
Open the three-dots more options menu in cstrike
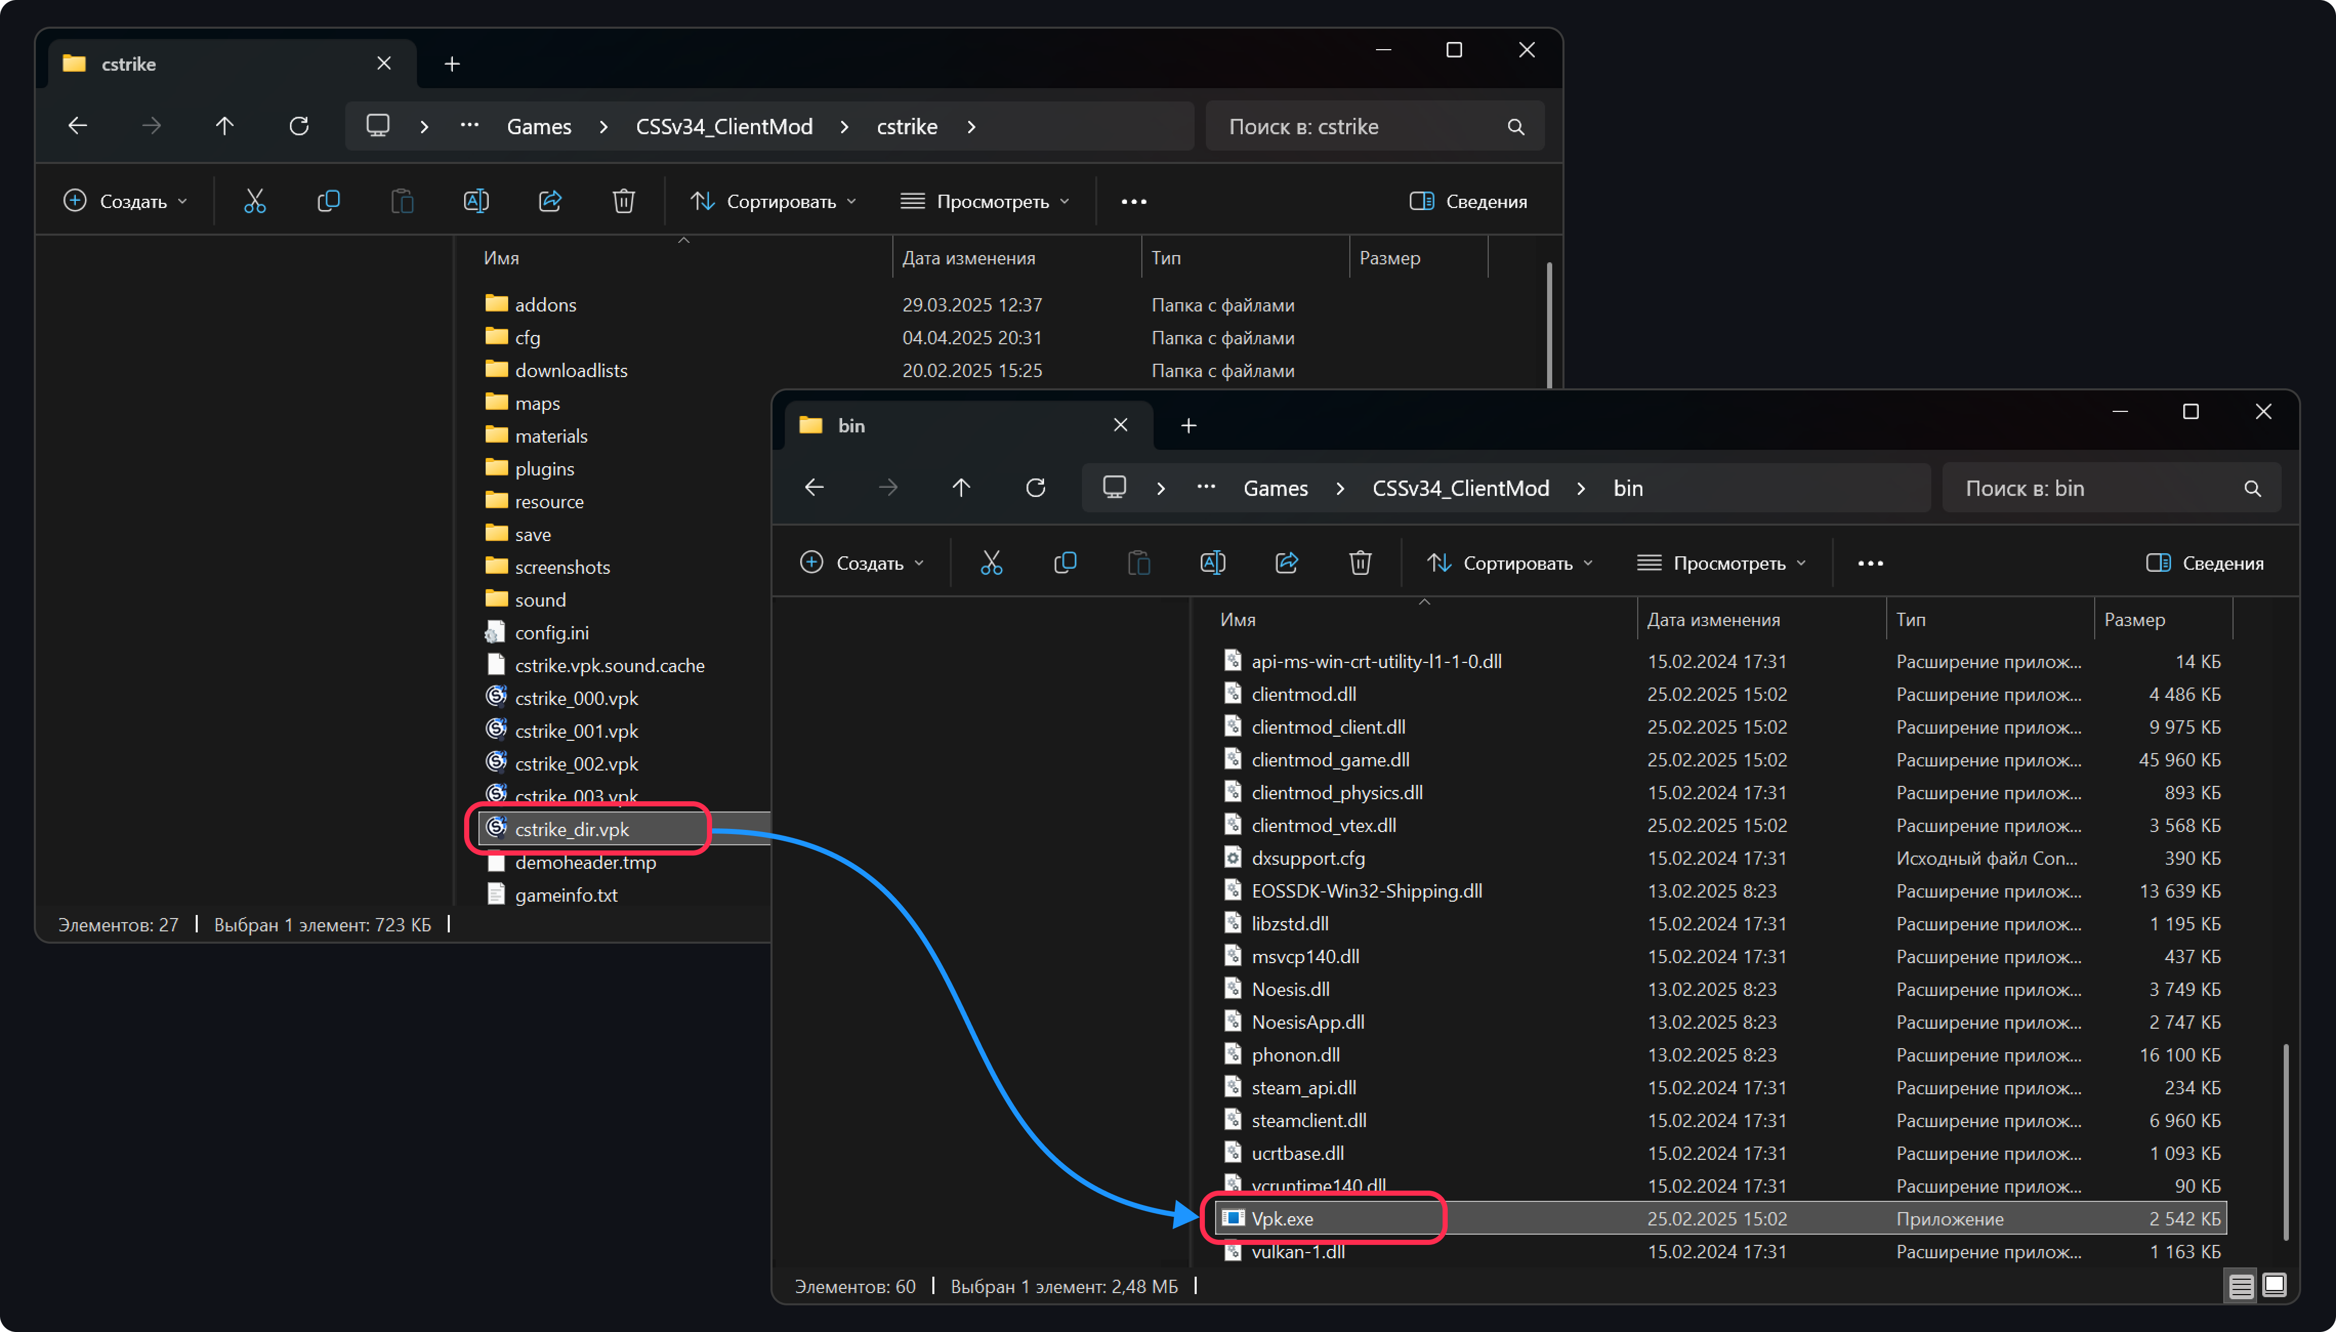1133,201
